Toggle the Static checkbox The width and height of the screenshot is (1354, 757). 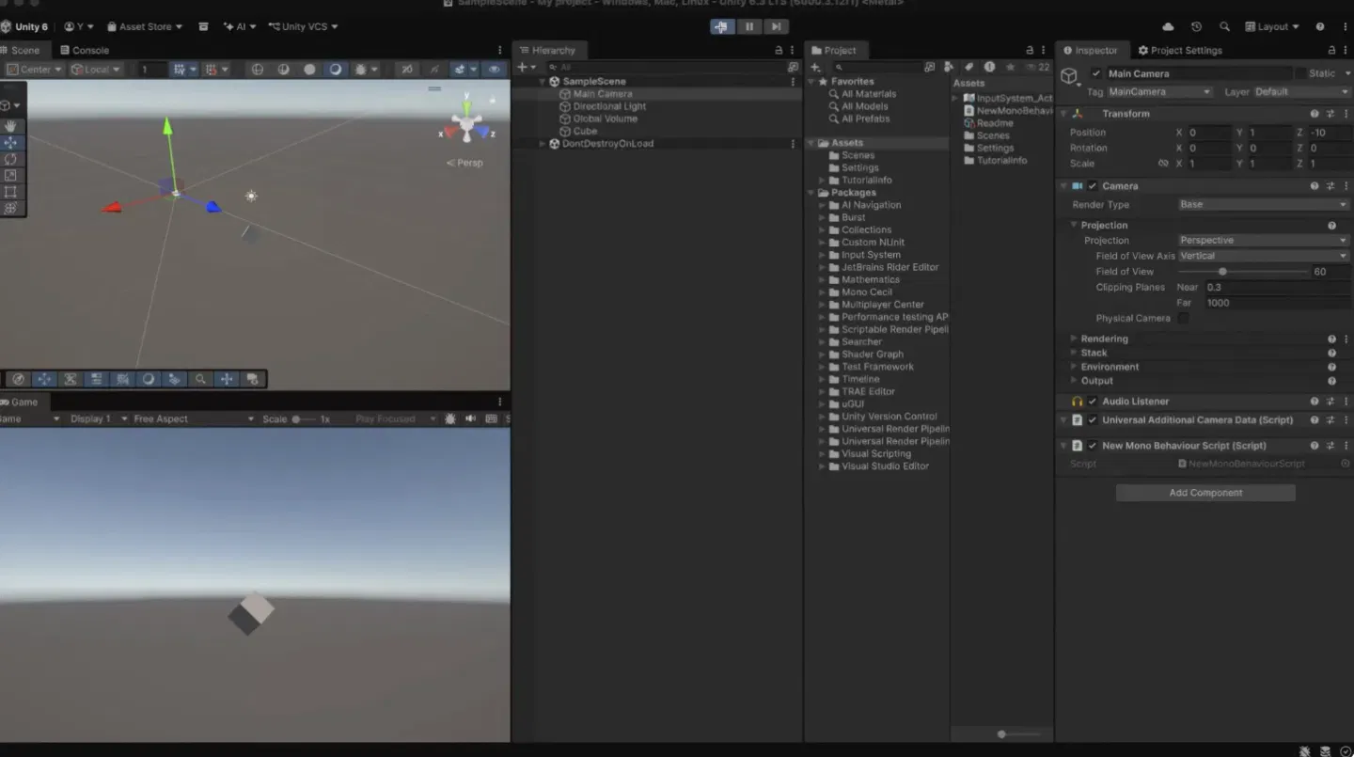pos(1300,73)
